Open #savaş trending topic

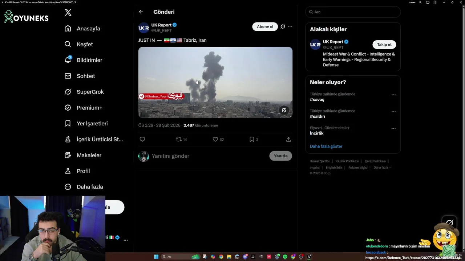(x=317, y=100)
